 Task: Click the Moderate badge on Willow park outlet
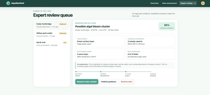(63, 33)
